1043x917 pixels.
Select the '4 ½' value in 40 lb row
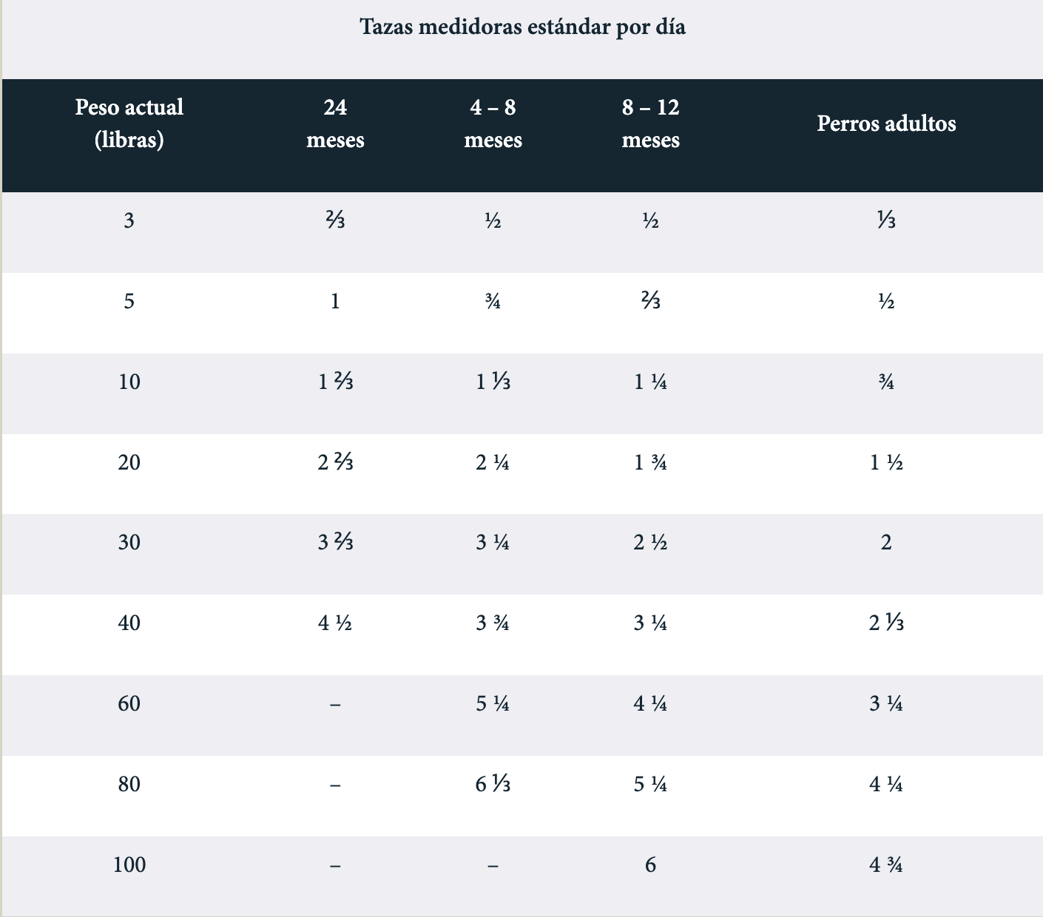coord(335,623)
